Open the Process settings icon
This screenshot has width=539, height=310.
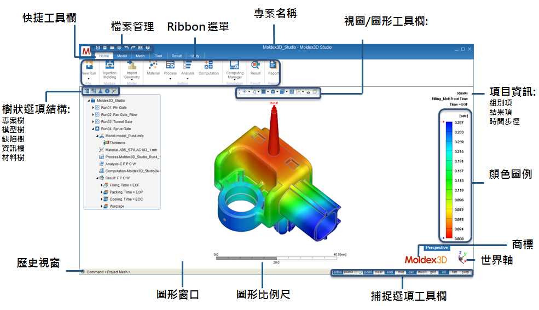click(x=170, y=65)
